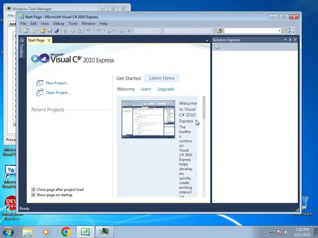Click the New Project icon beside its link
The height and width of the screenshot is (238, 318).
(x=39, y=83)
